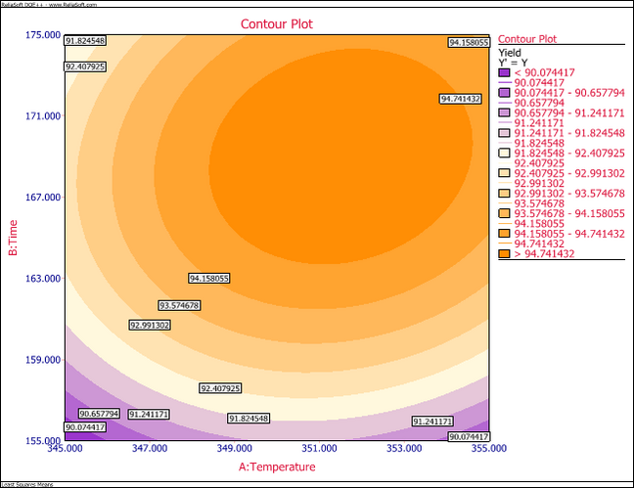This screenshot has height=488, width=634.
Task: Click the '> 94.741432' orange legend swatch
Action: 504,254
